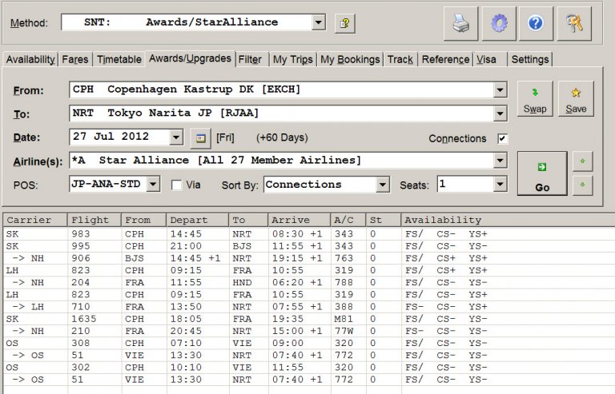This screenshot has width=615, height=394.
Task: Swap origin and destination airports
Action: [535, 99]
